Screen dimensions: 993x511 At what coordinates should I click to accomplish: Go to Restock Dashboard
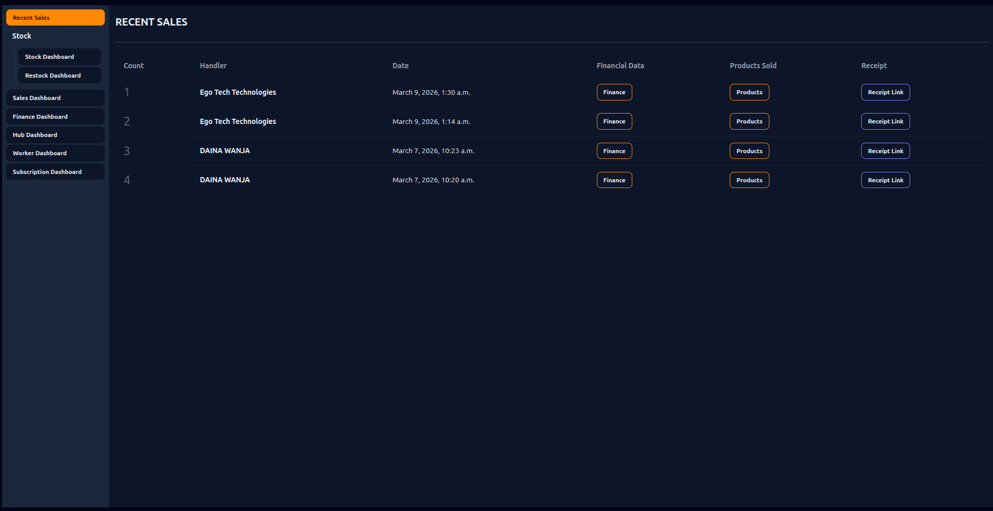click(59, 76)
